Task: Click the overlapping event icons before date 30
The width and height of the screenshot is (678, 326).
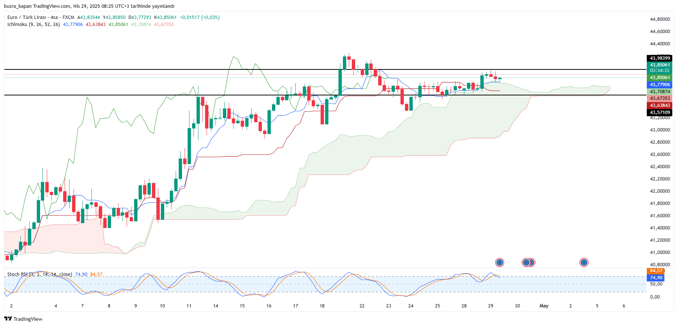Action: click(528, 263)
